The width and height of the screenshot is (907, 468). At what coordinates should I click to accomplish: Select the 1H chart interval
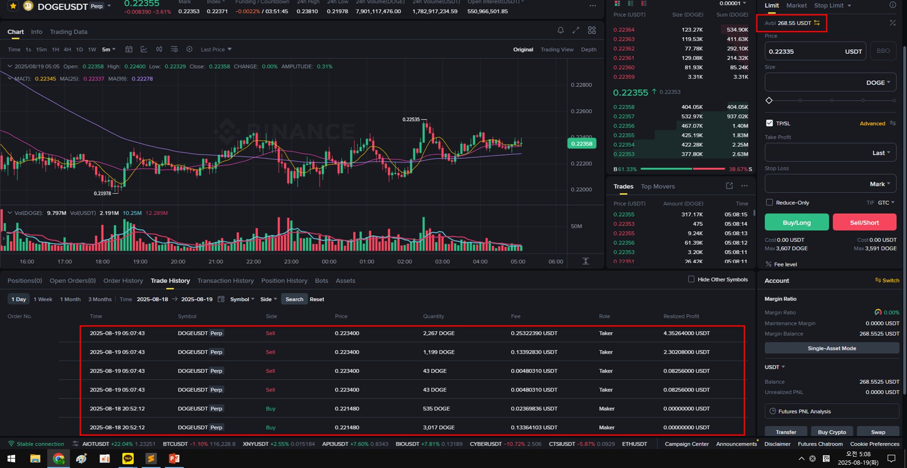coord(55,49)
